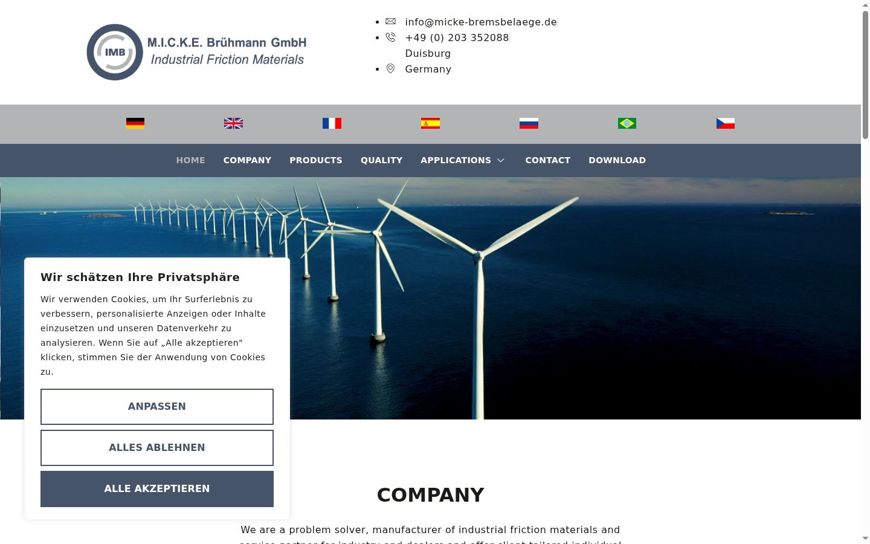Open the Contact page
This screenshot has height=544, width=870.
548,160
